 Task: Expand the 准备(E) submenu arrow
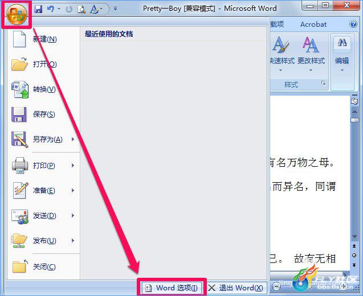(73, 190)
